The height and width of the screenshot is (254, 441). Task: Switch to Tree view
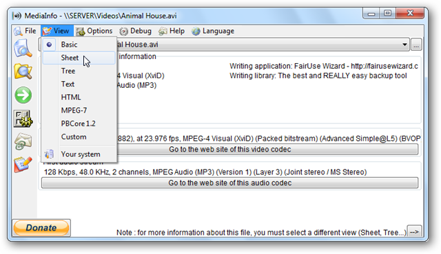(x=79, y=71)
